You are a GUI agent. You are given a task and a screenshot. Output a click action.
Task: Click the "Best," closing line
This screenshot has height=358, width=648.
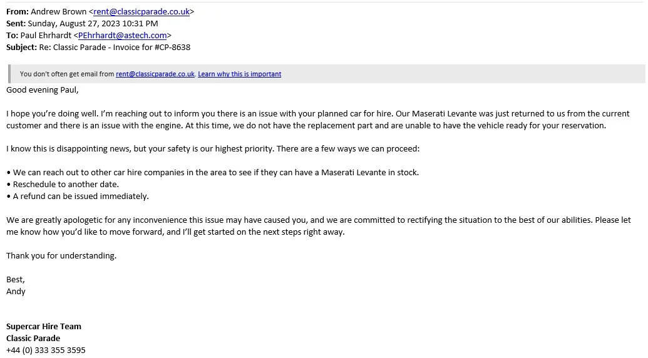(16, 279)
